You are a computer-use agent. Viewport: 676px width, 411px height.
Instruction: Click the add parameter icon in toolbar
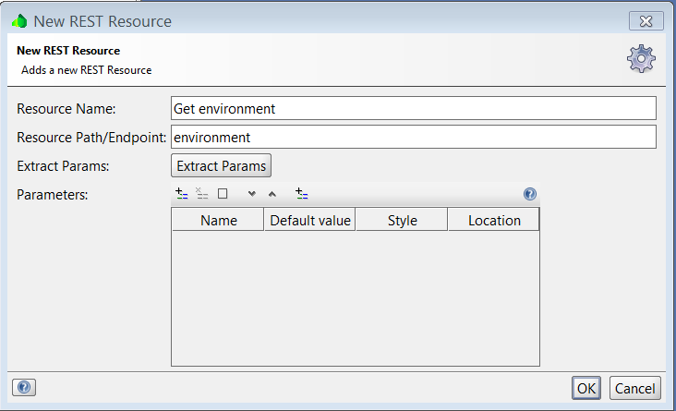click(x=181, y=194)
